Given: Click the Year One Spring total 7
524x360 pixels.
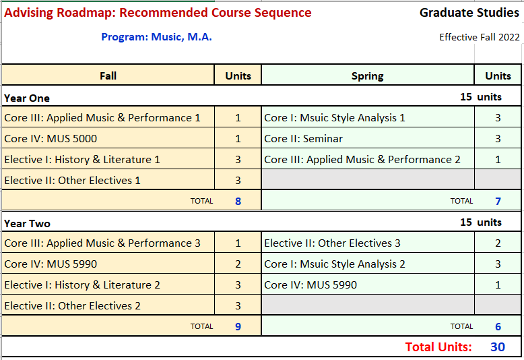Looking at the screenshot, I should click(x=498, y=201).
